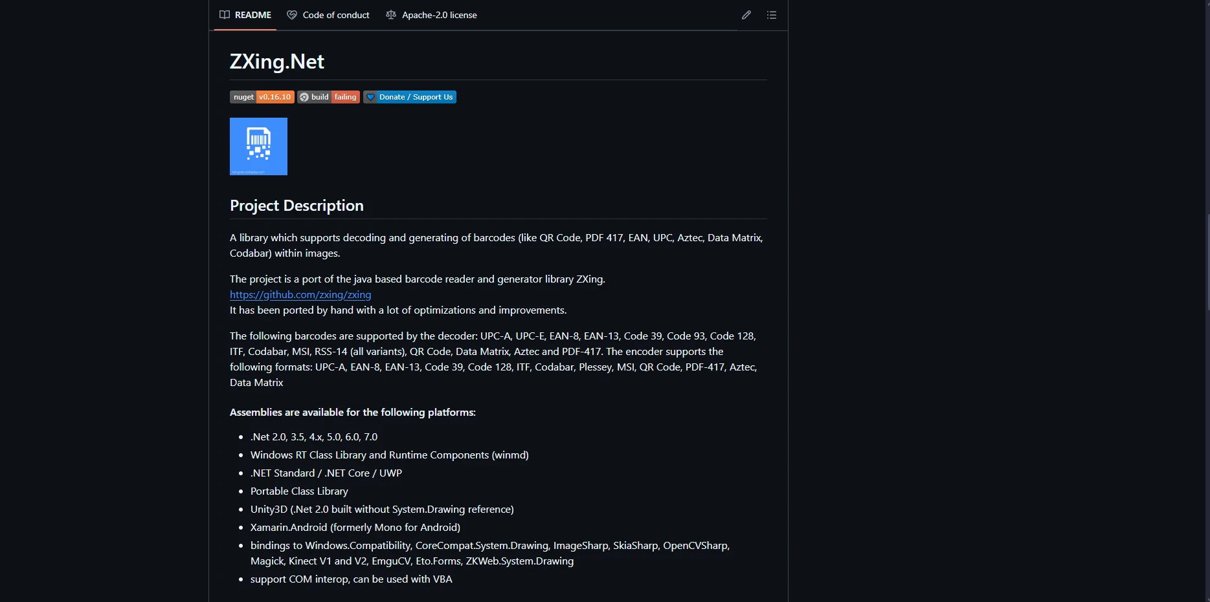
Task: Open the Apache-2.0 license tab
Action: pyautogui.click(x=439, y=15)
